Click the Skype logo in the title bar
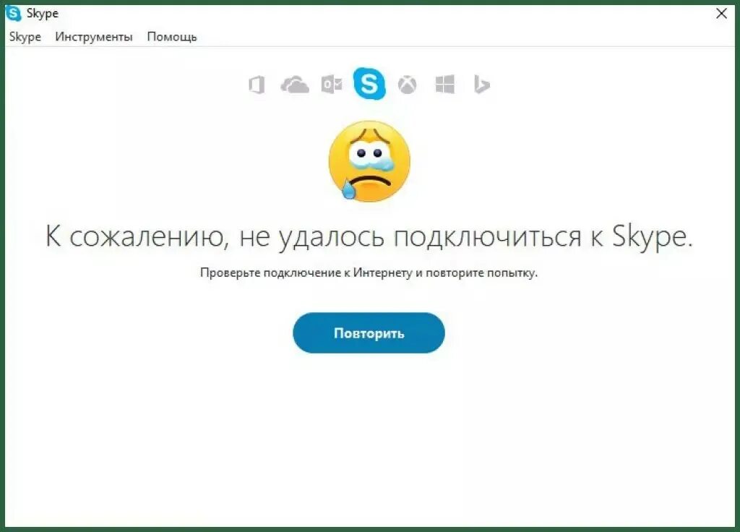This screenshot has height=532, width=740. coord(14,13)
